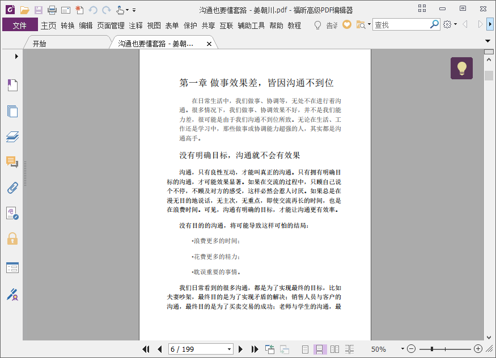Viewport: 496px width, 358px height.
Task: Click the orange heart icon
Action: coord(347,24)
